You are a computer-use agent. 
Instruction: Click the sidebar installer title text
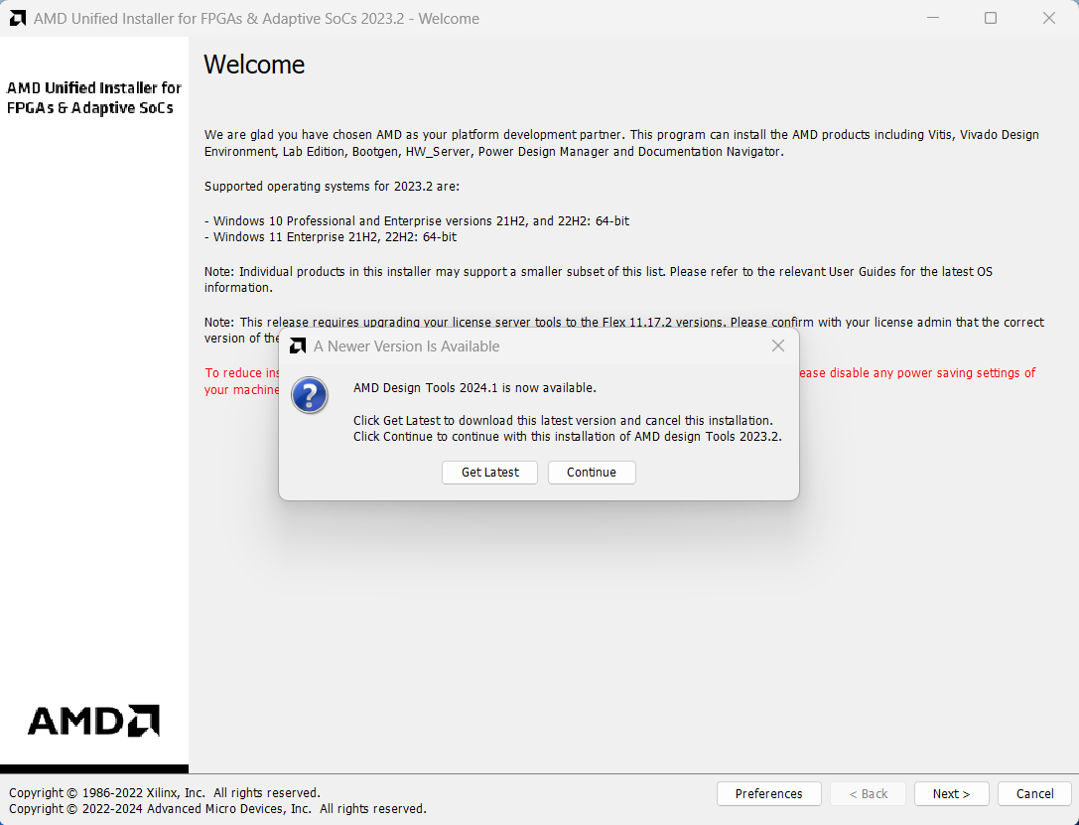point(93,98)
